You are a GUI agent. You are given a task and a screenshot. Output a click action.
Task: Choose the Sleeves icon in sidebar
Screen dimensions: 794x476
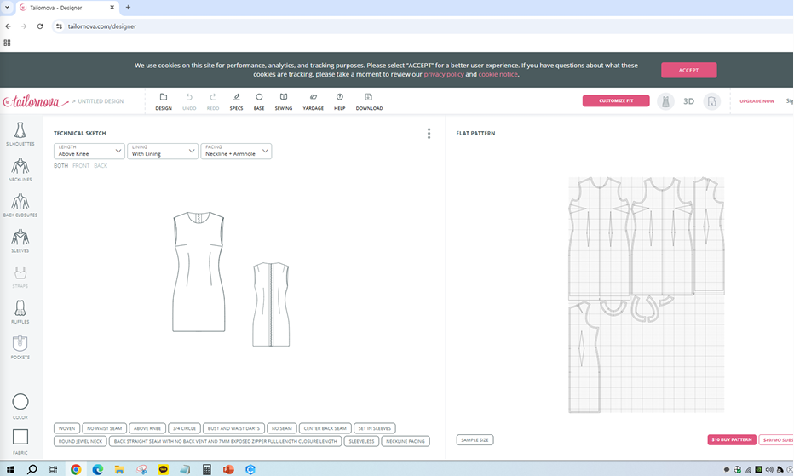(x=20, y=239)
